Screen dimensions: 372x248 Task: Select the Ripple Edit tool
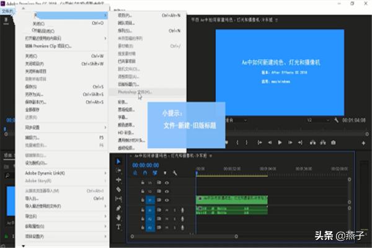(x=119, y=180)
